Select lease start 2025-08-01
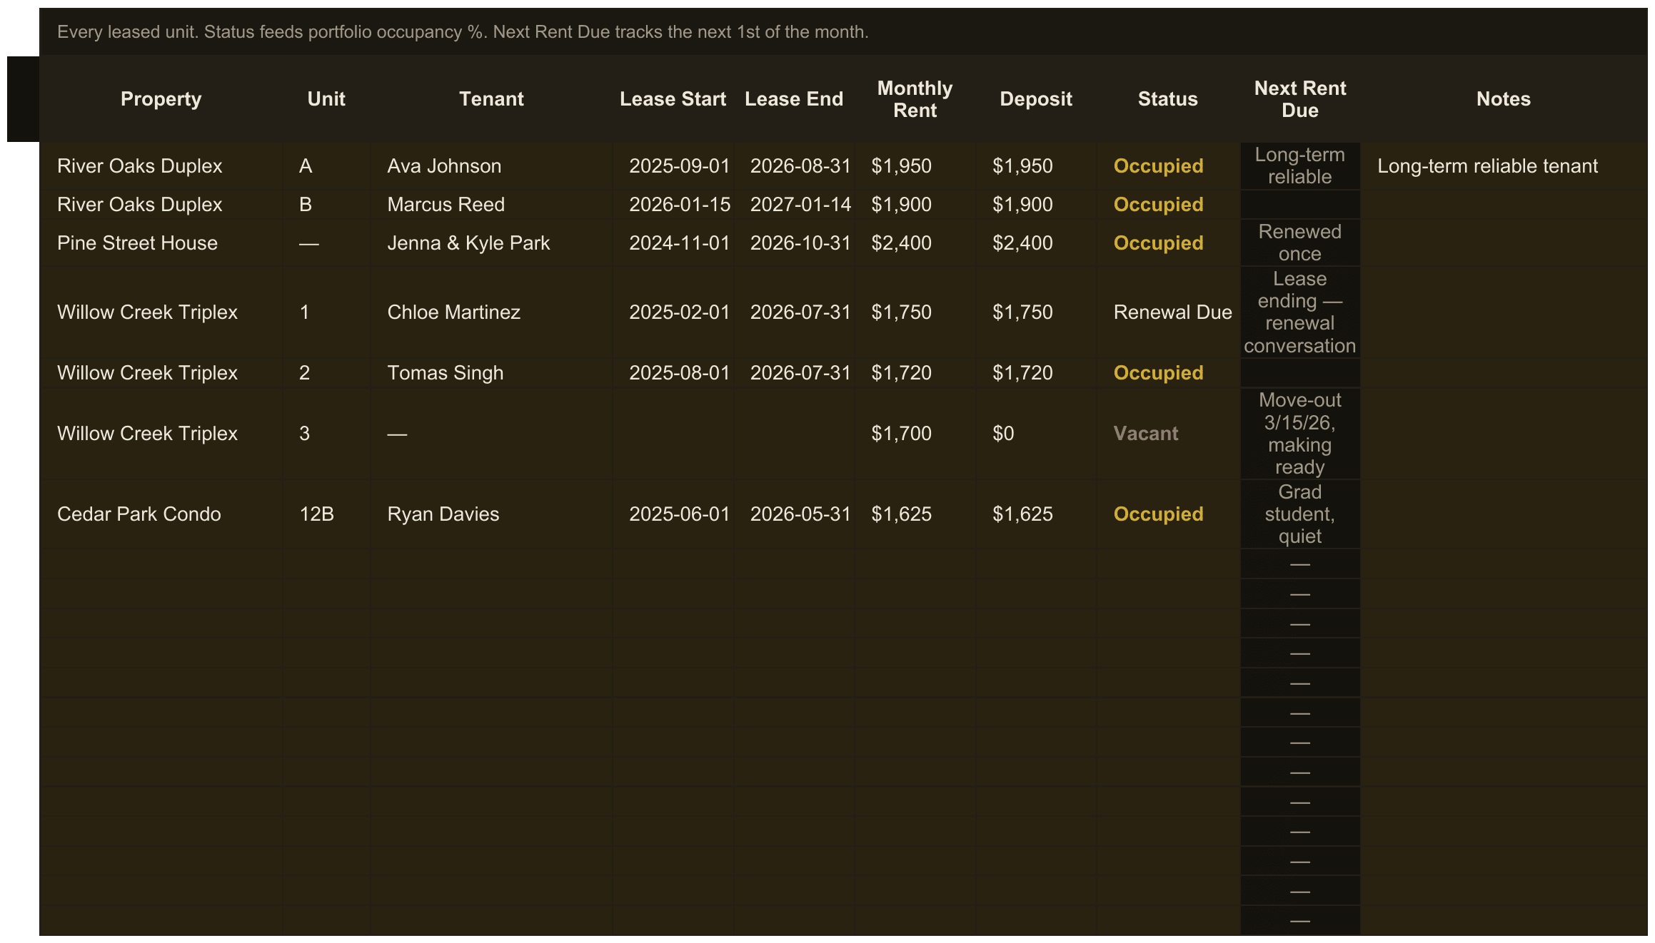1655x943 pixels. tap(673, 373)
